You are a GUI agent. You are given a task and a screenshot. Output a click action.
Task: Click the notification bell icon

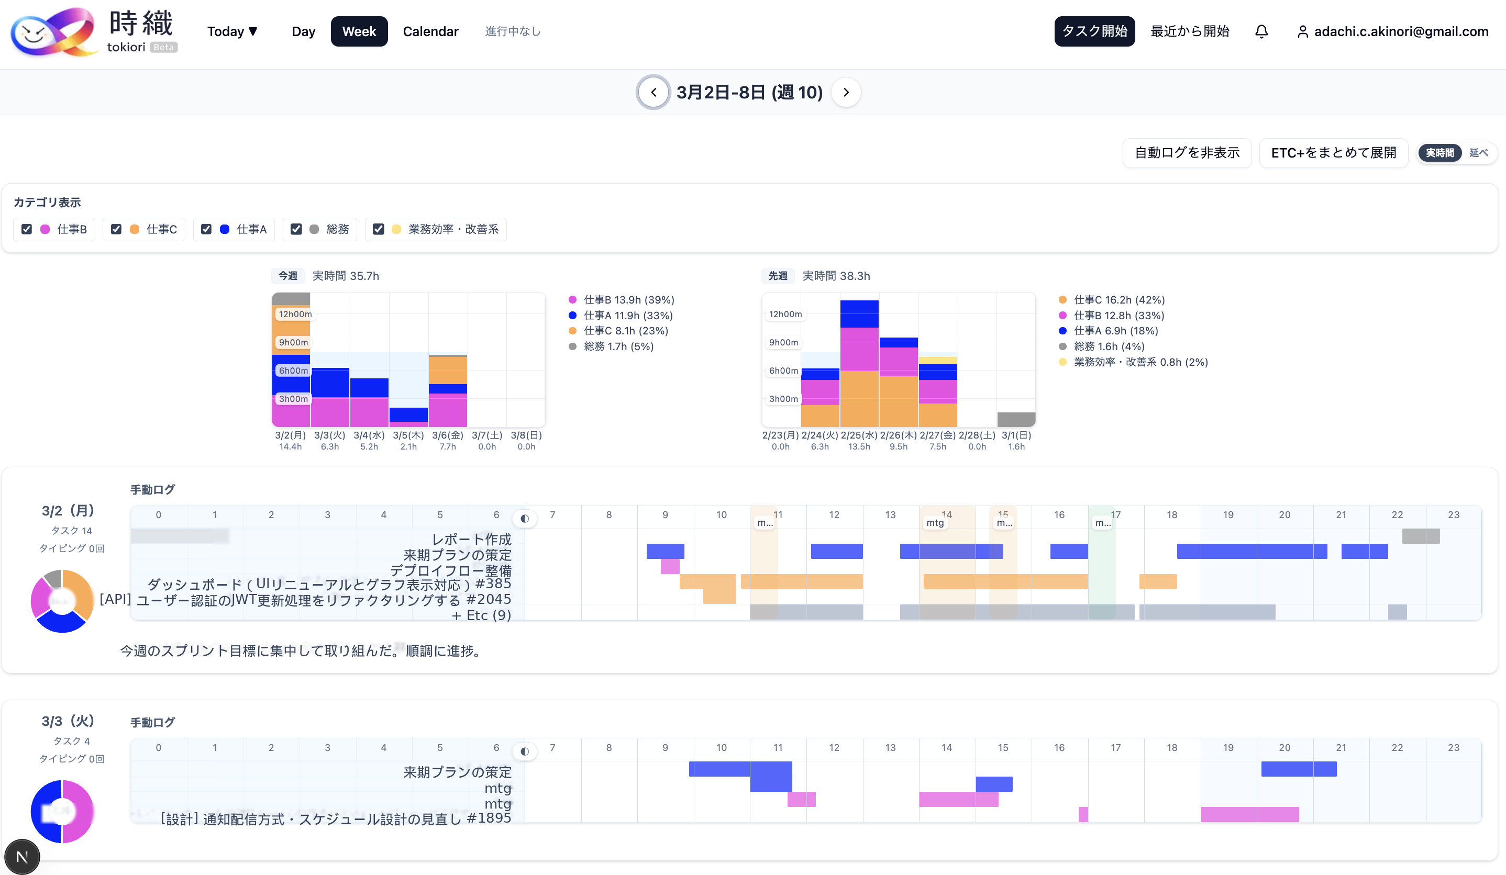[1261, 31]
